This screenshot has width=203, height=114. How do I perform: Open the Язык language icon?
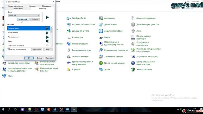(4, 76)
